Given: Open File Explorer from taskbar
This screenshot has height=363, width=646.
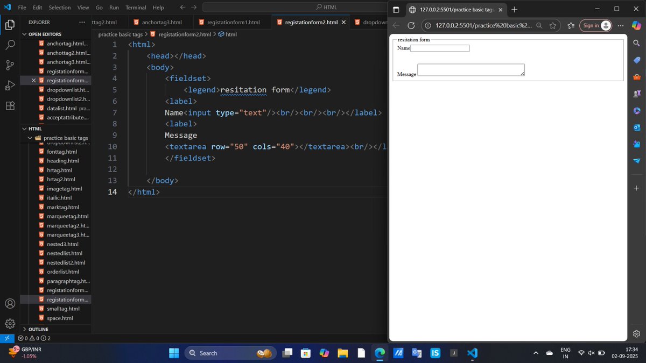Looking at the screenshot, I should coord(343,353).
